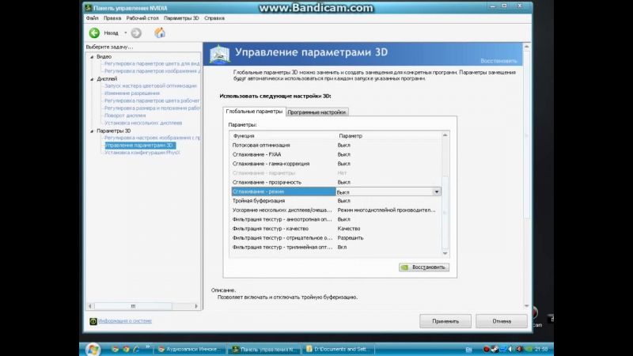Screen dimensions: 633x356
Task: Click Панель управления NVIDIA taskbar button
Action: point(265,350)
